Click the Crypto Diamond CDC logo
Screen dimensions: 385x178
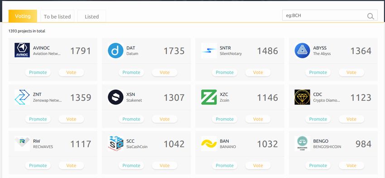[302, 97]
